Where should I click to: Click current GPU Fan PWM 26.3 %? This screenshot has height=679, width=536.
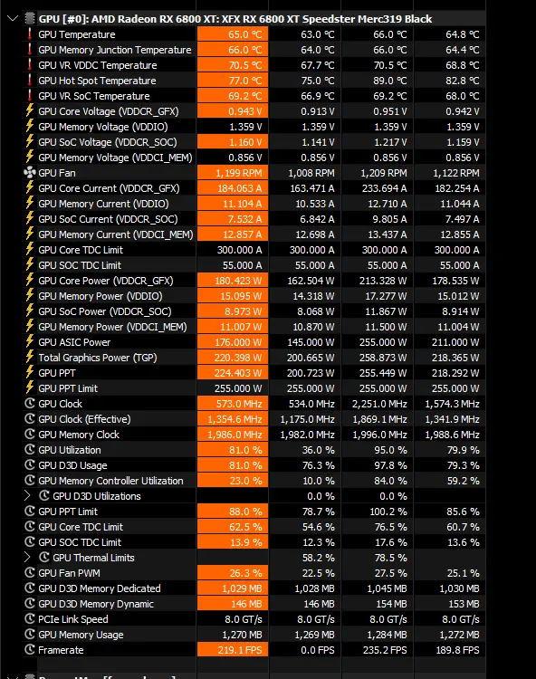(x=245, y=572)
